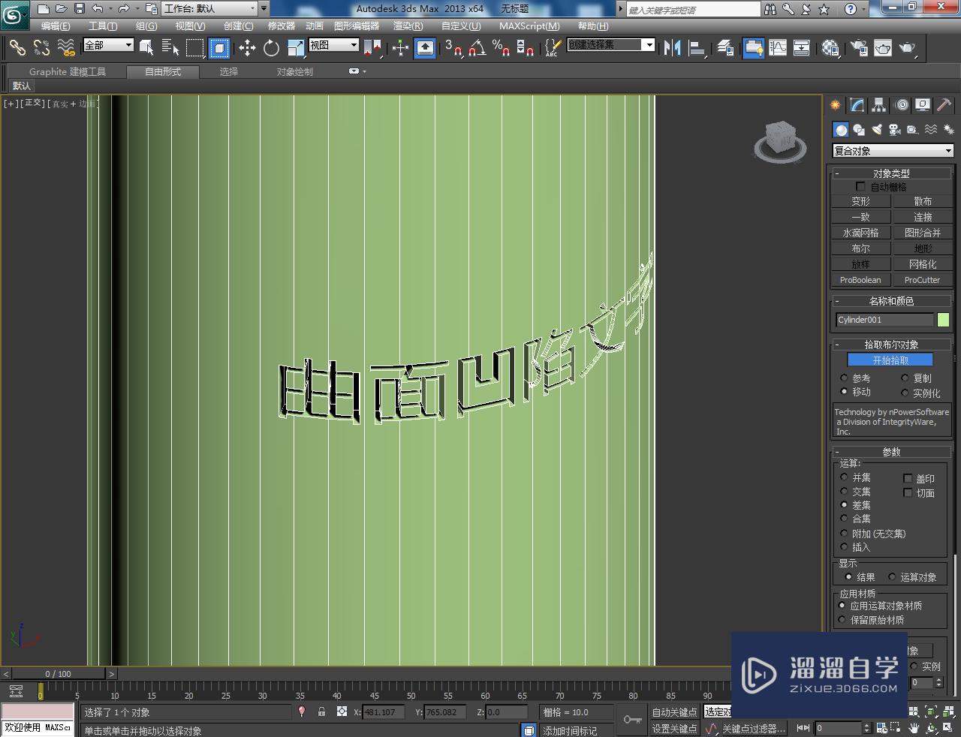Toggle Angle Snap button

[x=477, y=48]
